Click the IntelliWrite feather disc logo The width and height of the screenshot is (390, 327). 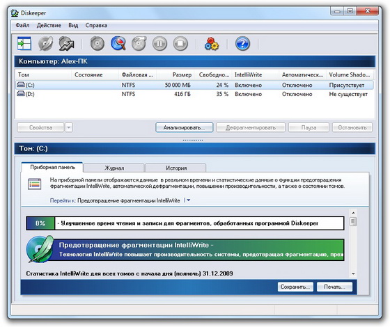point(40,249)
